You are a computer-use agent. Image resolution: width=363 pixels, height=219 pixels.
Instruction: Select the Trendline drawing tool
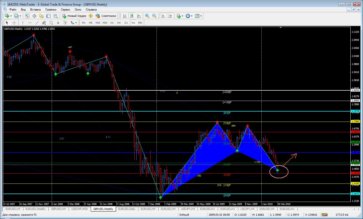tap(37, 23)
